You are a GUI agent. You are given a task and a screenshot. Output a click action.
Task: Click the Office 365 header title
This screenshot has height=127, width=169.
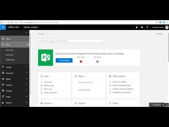(x=13, y=27)
